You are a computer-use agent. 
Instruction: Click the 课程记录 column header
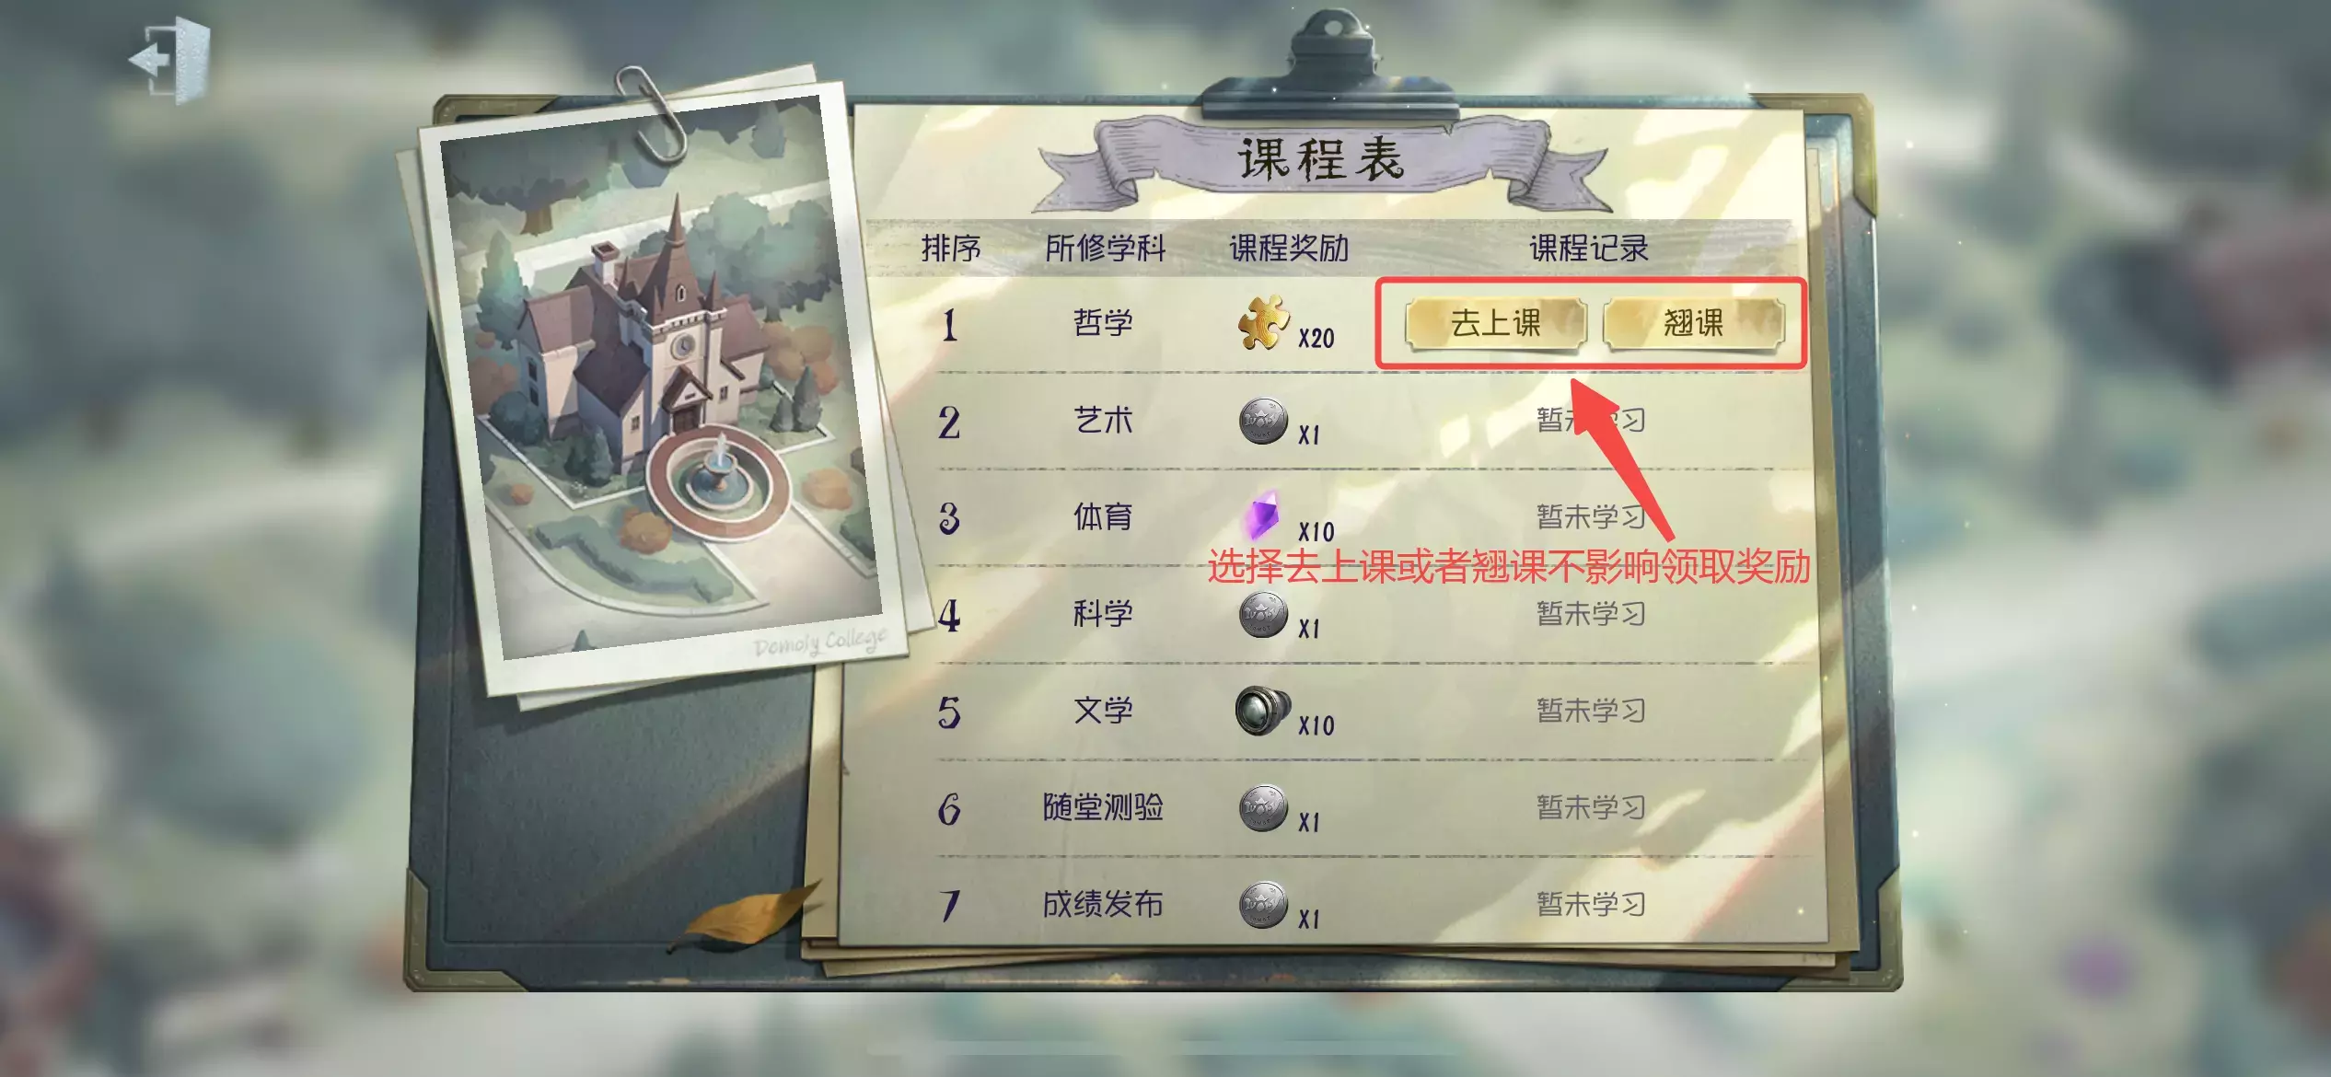click(1588, 249)
